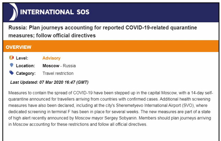
Task: Click the Category label
Action: (x=26, y=73)
